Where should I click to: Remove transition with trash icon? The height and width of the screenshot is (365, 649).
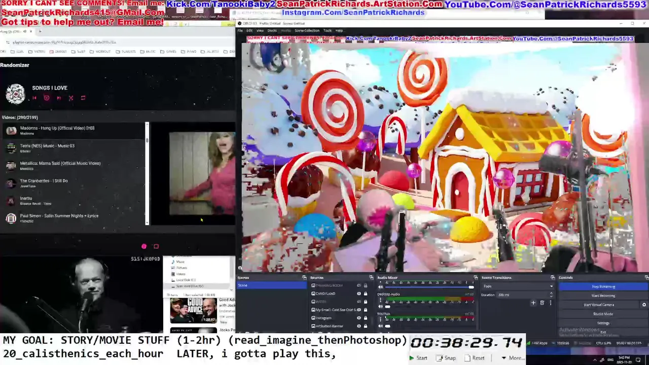click(x=542, y=303)
